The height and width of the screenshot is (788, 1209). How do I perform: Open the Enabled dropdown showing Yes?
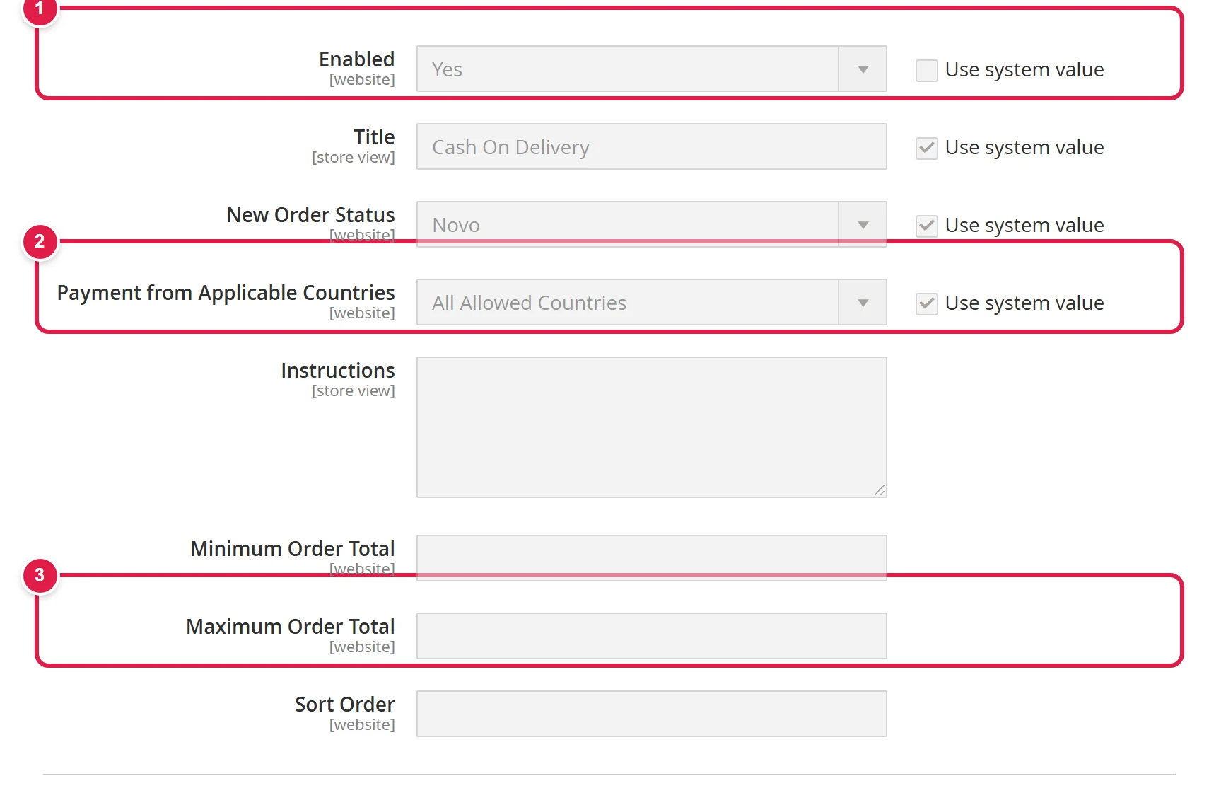click(651, 69)
